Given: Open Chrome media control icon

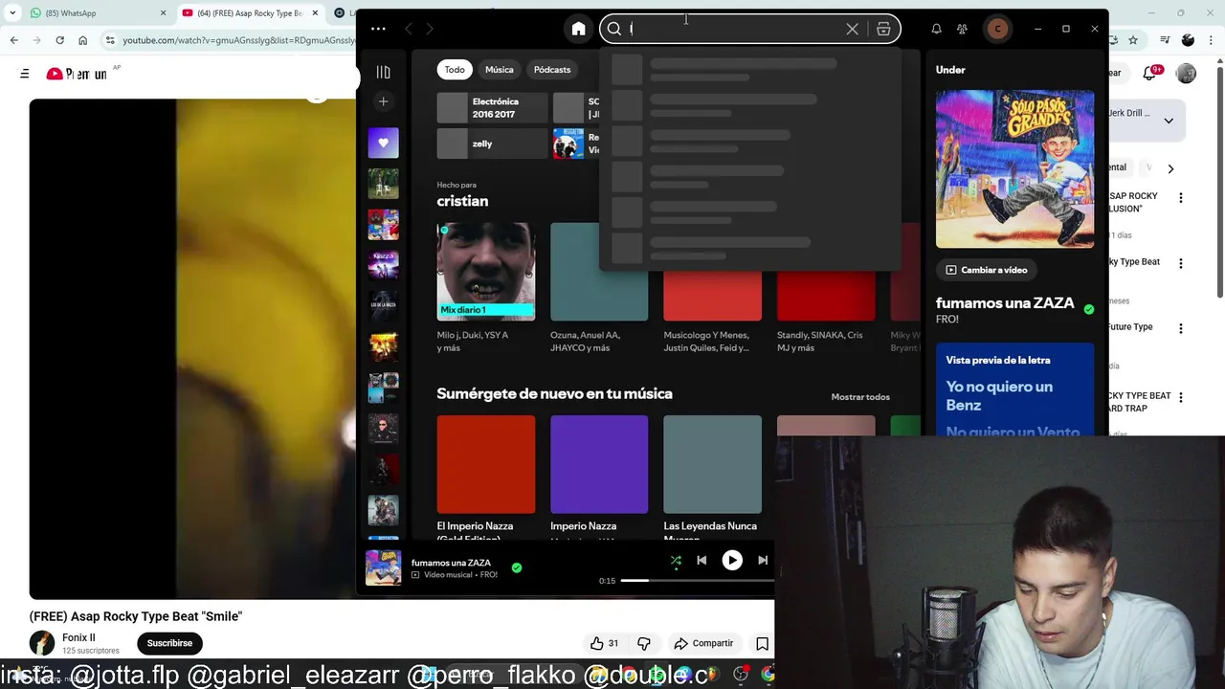Looking at the screenshot, I should [x=1165, y=40].
